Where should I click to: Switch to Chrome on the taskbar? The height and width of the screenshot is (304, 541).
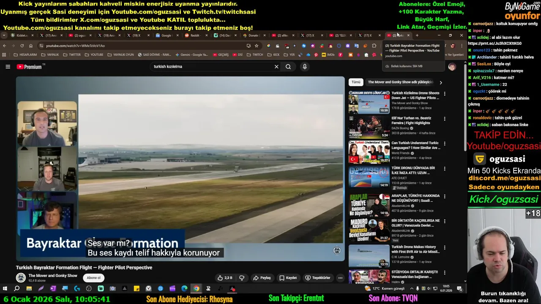pyautogui.click(x=197, y=289)
